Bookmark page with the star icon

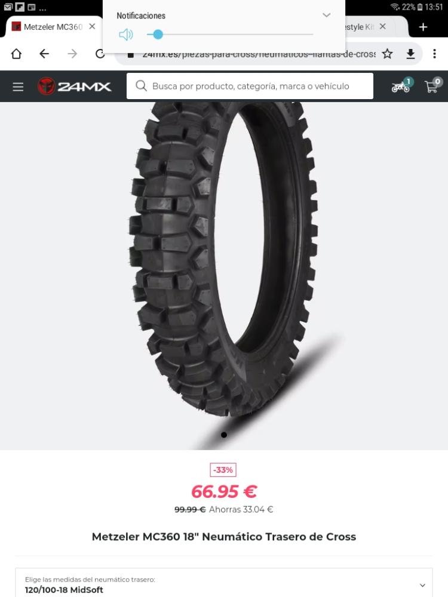click(387, 54)
